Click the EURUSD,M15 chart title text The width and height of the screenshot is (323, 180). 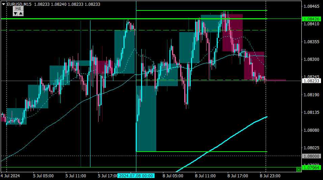point(19,4)
